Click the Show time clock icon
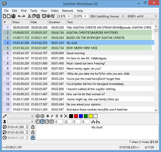This screenshot has width=161, height=152. pyautogui.click(x=5, y=127)
